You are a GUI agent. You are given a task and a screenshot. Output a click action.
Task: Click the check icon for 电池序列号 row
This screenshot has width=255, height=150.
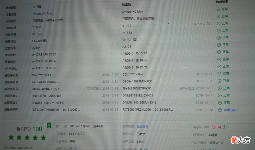click(220, 88)
